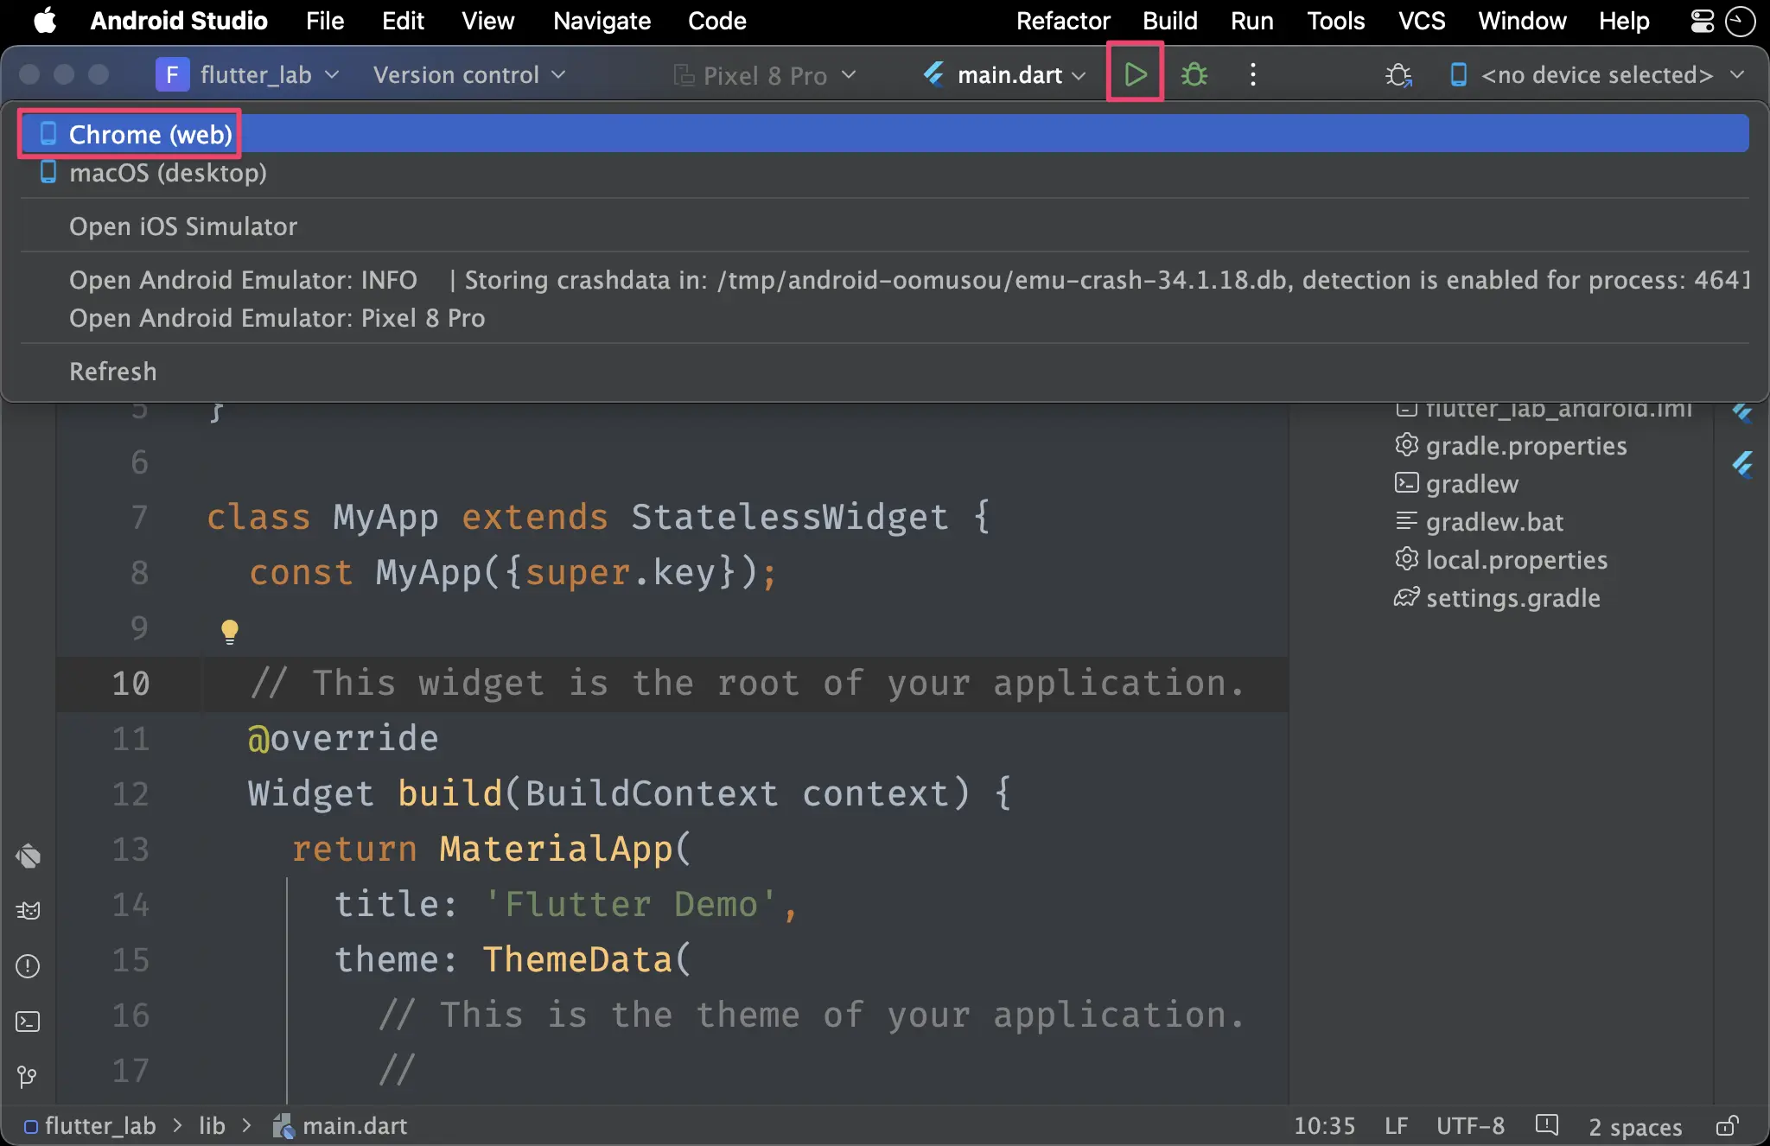Expand the flutter_lab project dropdown
1770x1146 pixels.
pos(248,74)
